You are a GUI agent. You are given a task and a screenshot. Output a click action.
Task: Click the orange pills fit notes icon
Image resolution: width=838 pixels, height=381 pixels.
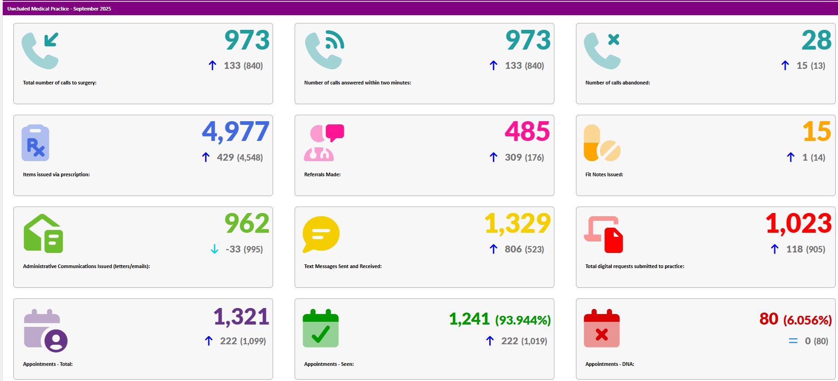pos(602,143)
